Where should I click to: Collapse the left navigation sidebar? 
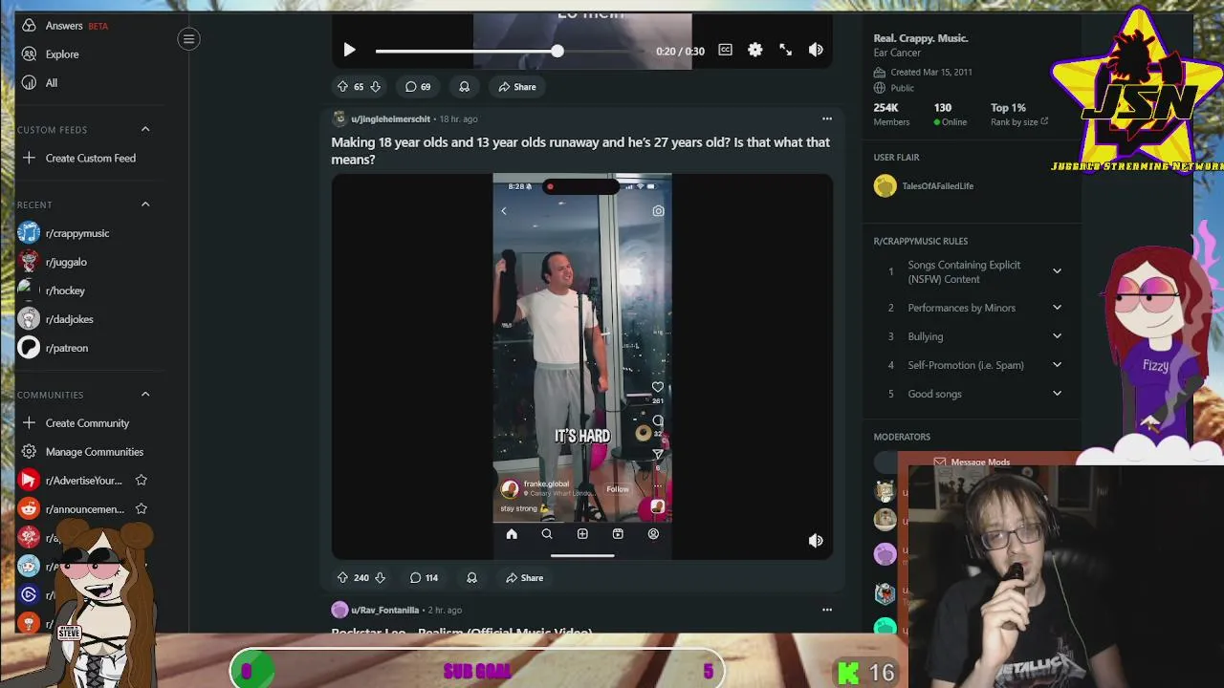pos(188,39)
